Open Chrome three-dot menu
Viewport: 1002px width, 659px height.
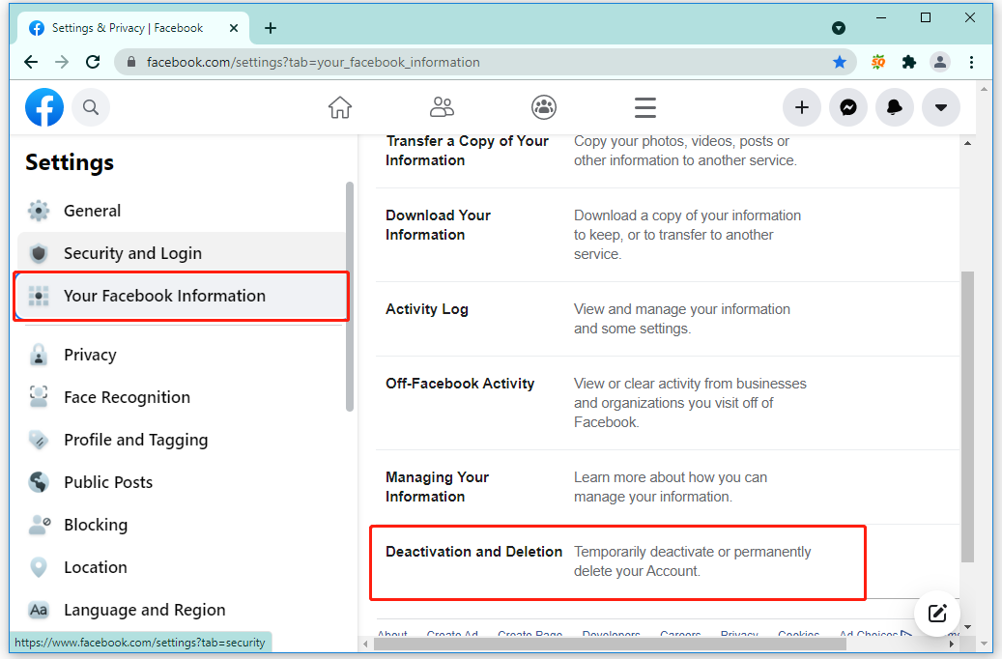pos(971,62)
